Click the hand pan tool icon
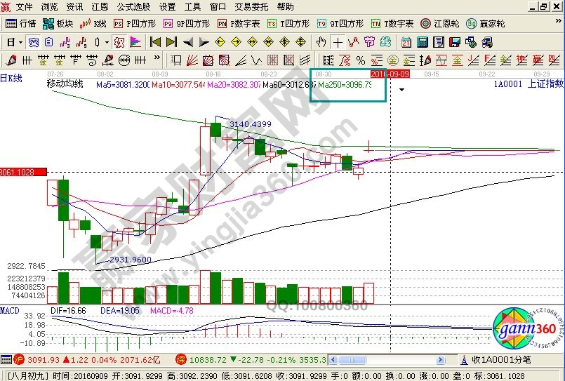565x381 pixels. 321,41
